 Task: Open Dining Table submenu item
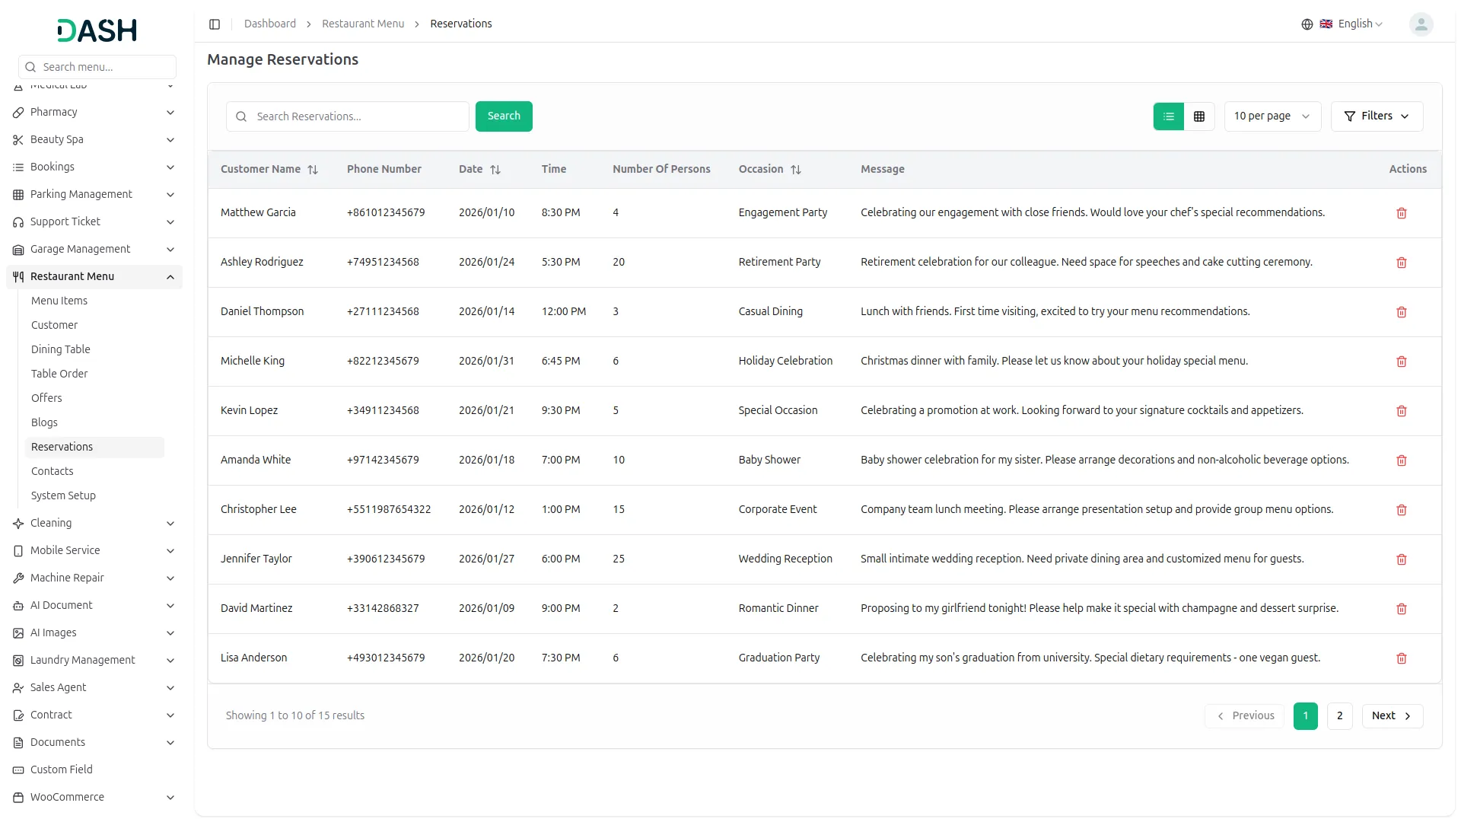[x=61, y=349]
